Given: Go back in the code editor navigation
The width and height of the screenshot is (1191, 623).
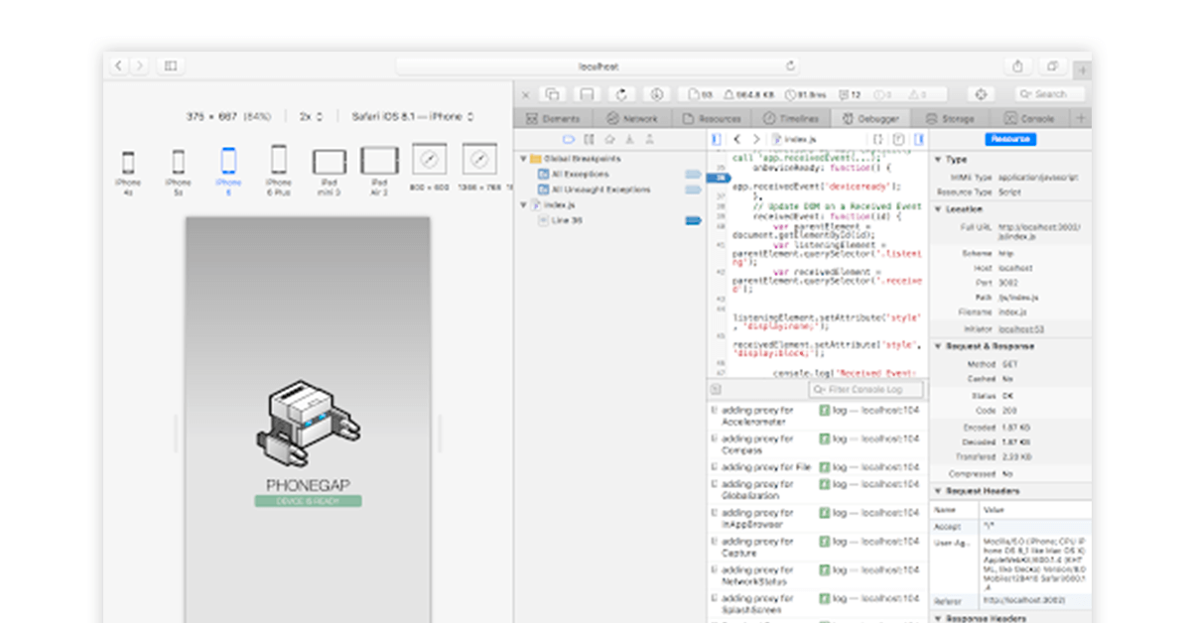Looking at the screenshot, I should (x=737, y=140).
